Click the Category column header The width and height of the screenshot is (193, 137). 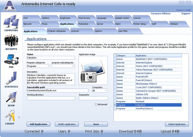tap(126, 56)
